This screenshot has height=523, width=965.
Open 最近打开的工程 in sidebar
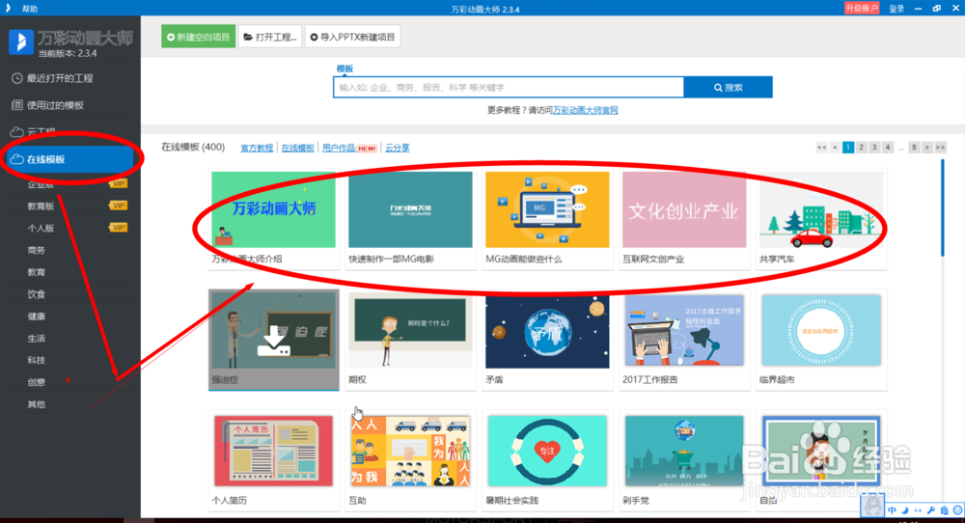pos(60,78)
